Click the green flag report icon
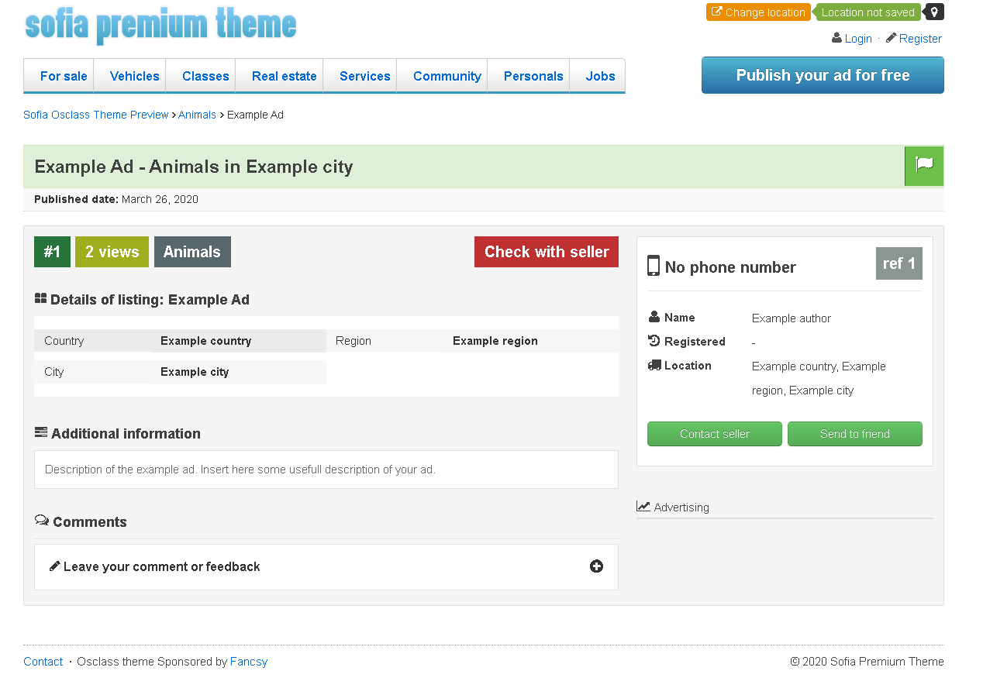 pos(924,166)
